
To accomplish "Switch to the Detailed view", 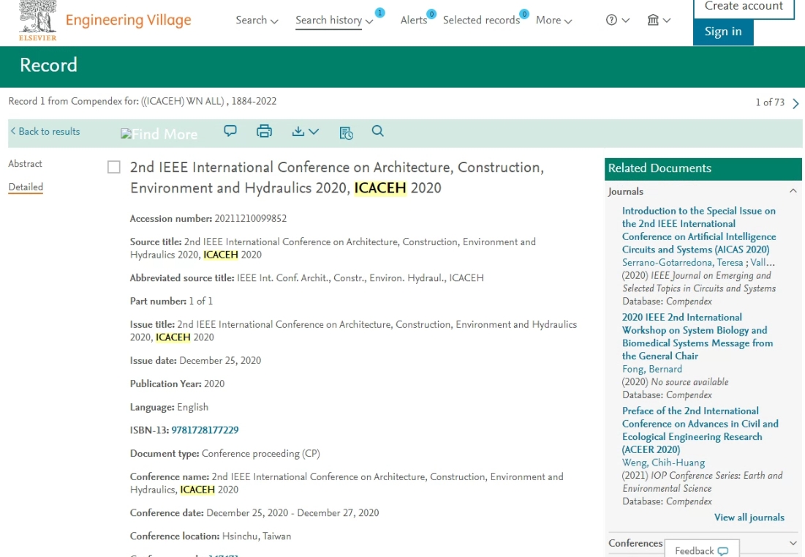I will click(26, 187).
